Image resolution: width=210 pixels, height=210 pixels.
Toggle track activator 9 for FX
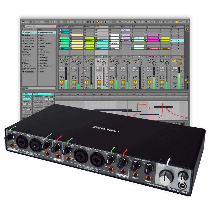pyautogui.click(x=162, y=82)
